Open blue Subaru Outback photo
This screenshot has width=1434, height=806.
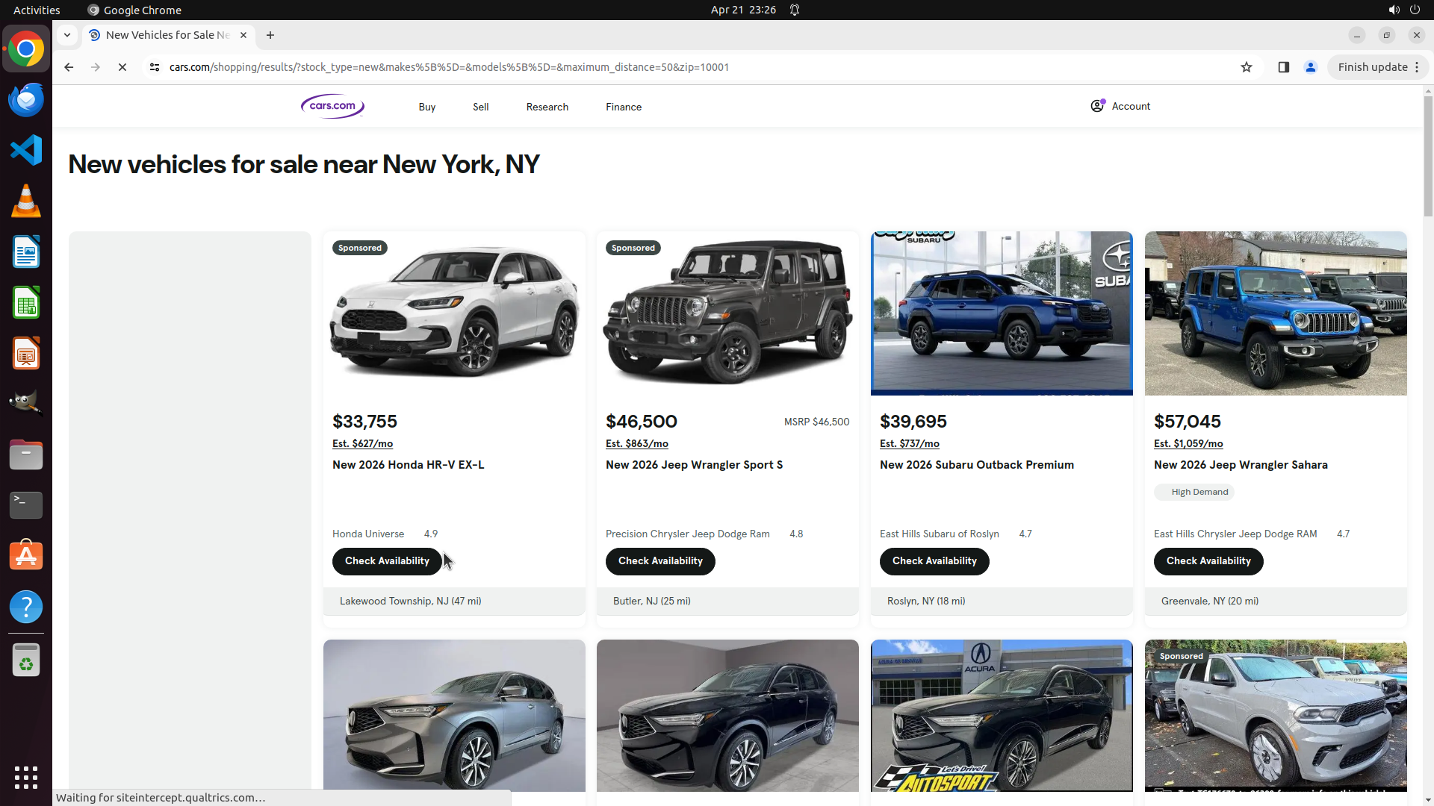pyautogui.click(x=1001, y=313)
